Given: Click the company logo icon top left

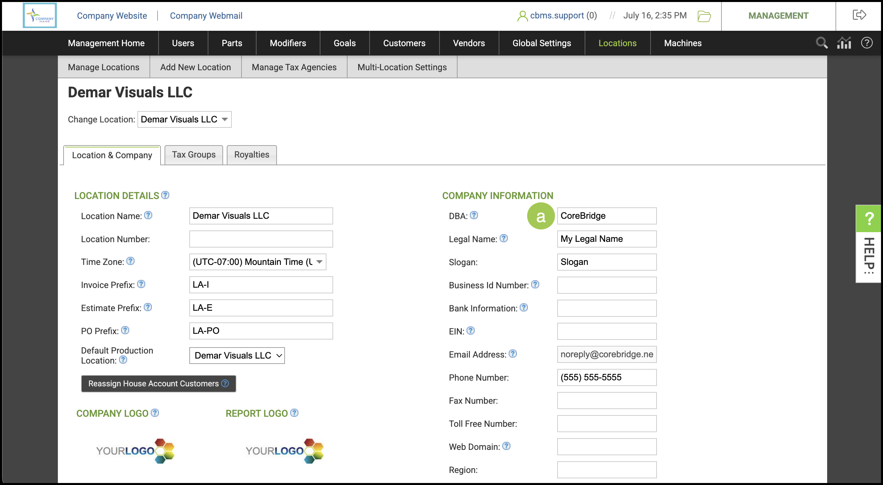Looking at the screenshot, I should [40, 16].
